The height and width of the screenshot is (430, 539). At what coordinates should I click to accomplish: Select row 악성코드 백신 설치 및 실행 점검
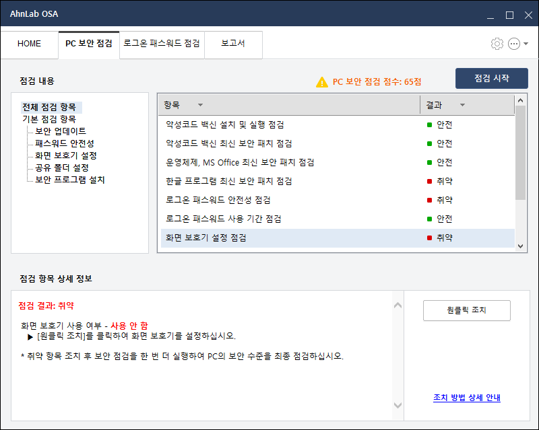coord(338,124)
